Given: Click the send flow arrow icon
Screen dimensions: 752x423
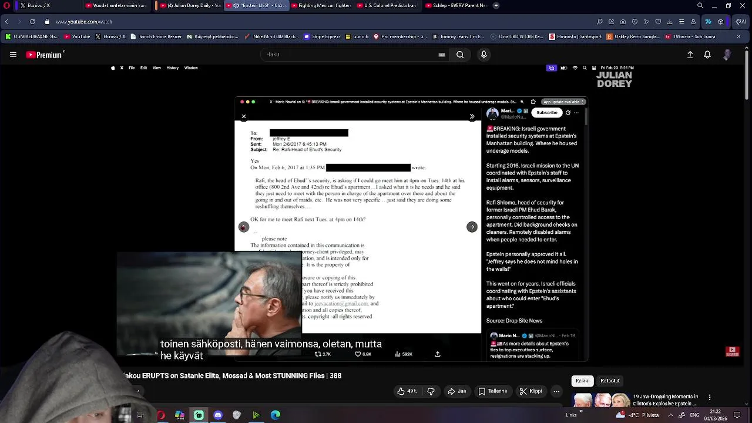Looking at the screenshot, I should (x=646, y=22).
